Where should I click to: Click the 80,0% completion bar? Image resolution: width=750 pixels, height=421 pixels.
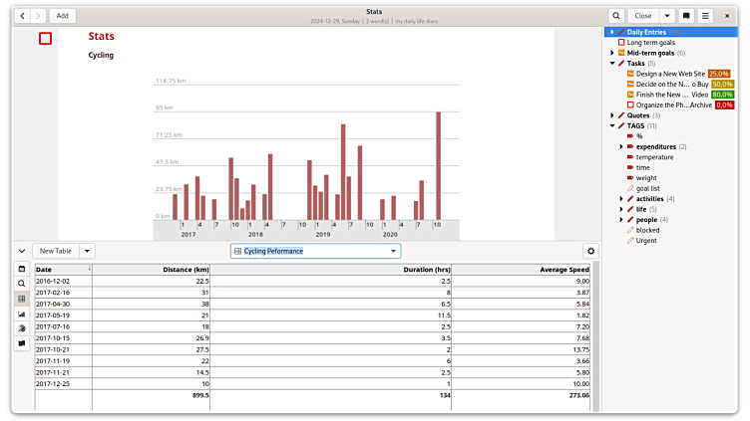[x=723, y=95]
